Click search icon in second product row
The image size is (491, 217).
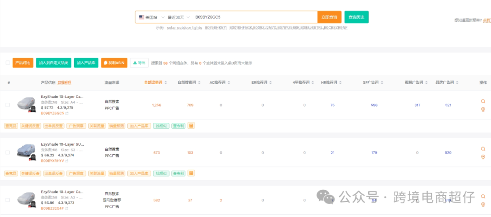(x=483, y=149)
